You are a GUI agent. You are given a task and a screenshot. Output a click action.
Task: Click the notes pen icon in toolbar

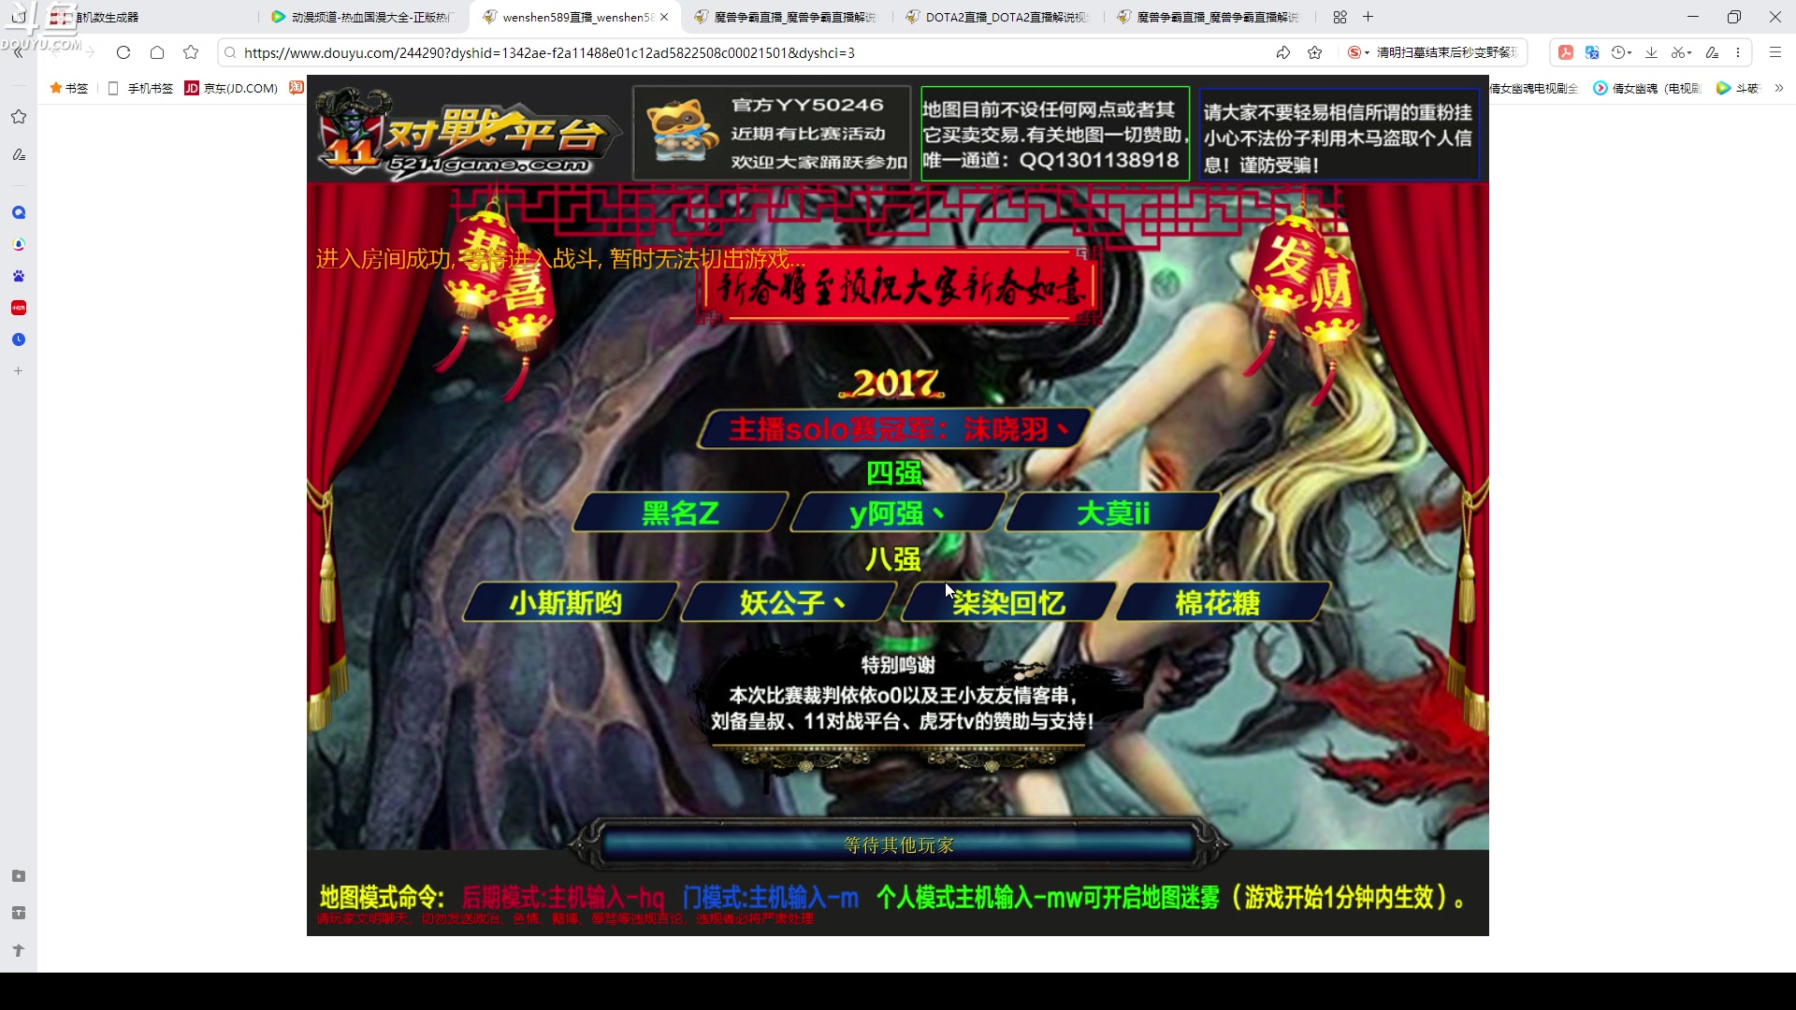[1712, 52]
